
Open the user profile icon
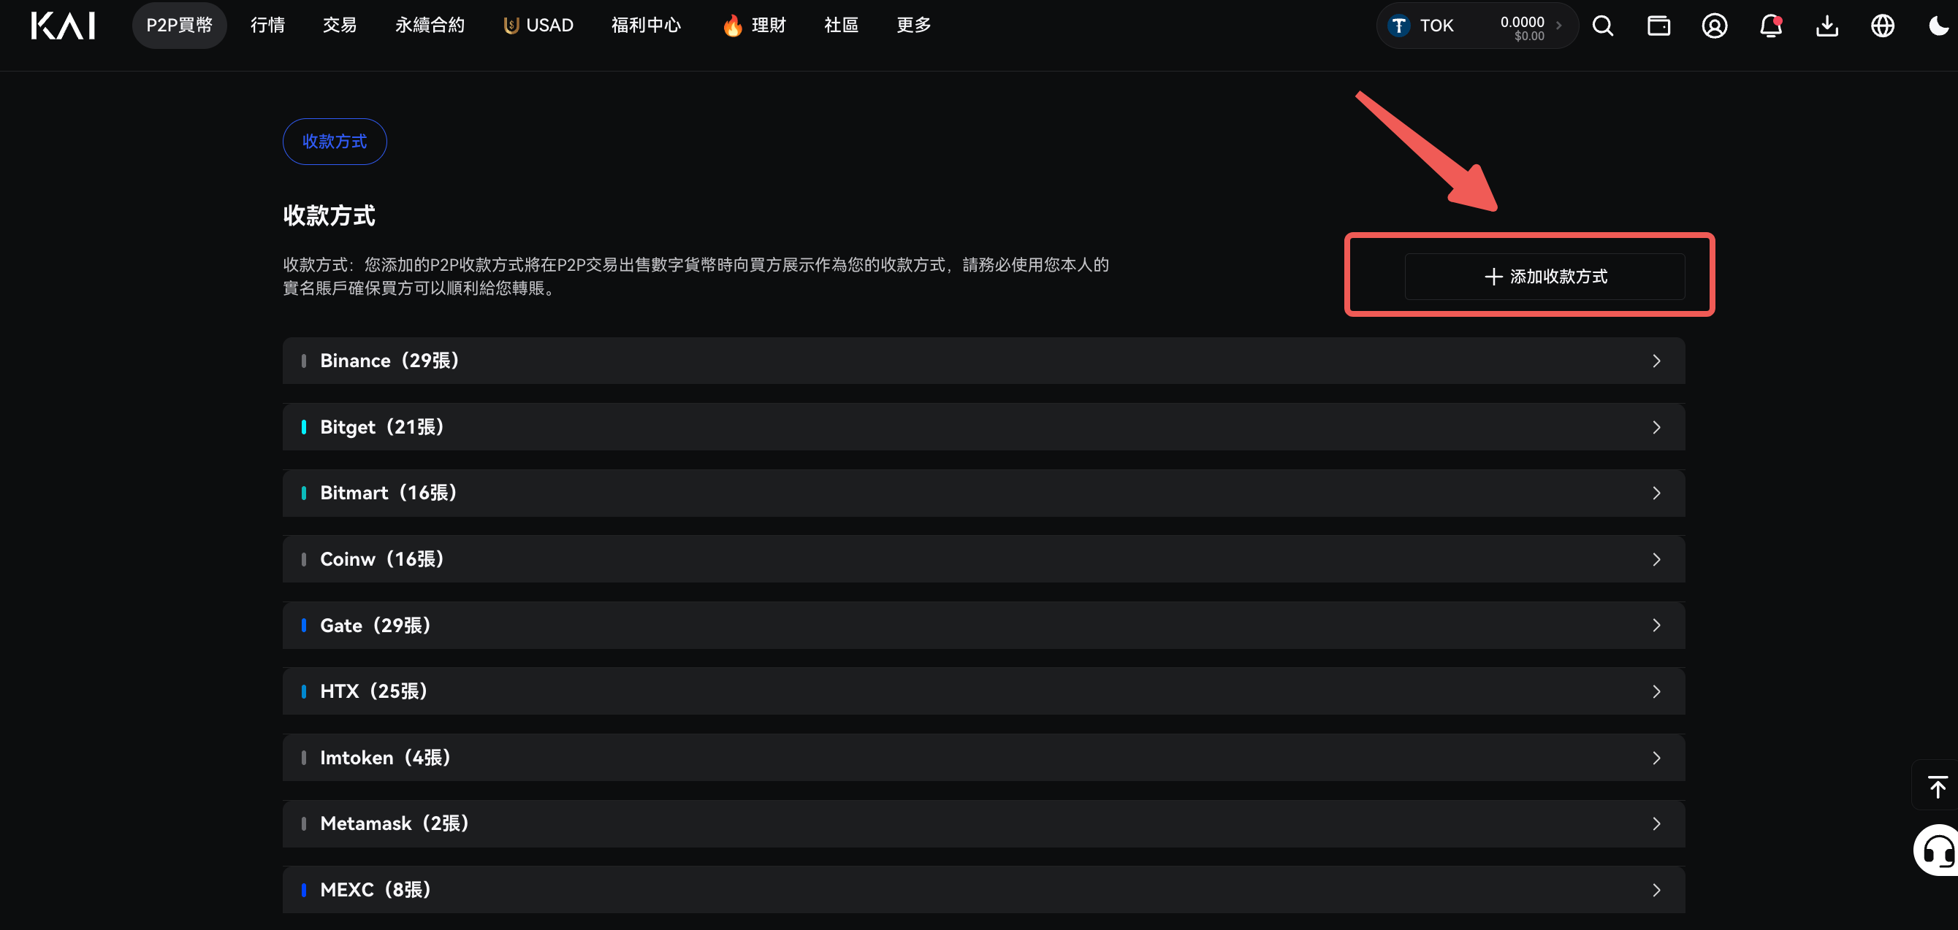pos(1714,26)
